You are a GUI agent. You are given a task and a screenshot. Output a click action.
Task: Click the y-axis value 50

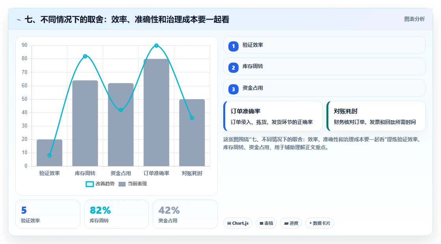pos(24,99)
